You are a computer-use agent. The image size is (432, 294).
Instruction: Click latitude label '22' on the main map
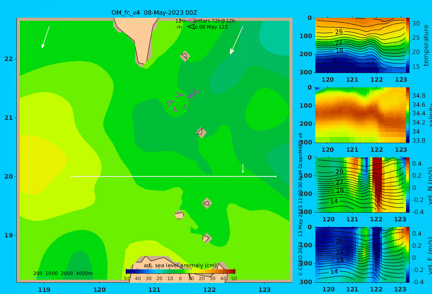coord(9,59)
